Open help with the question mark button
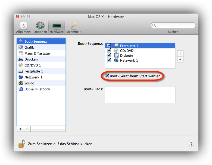The image size is (212, 165). tap(191, 144)
